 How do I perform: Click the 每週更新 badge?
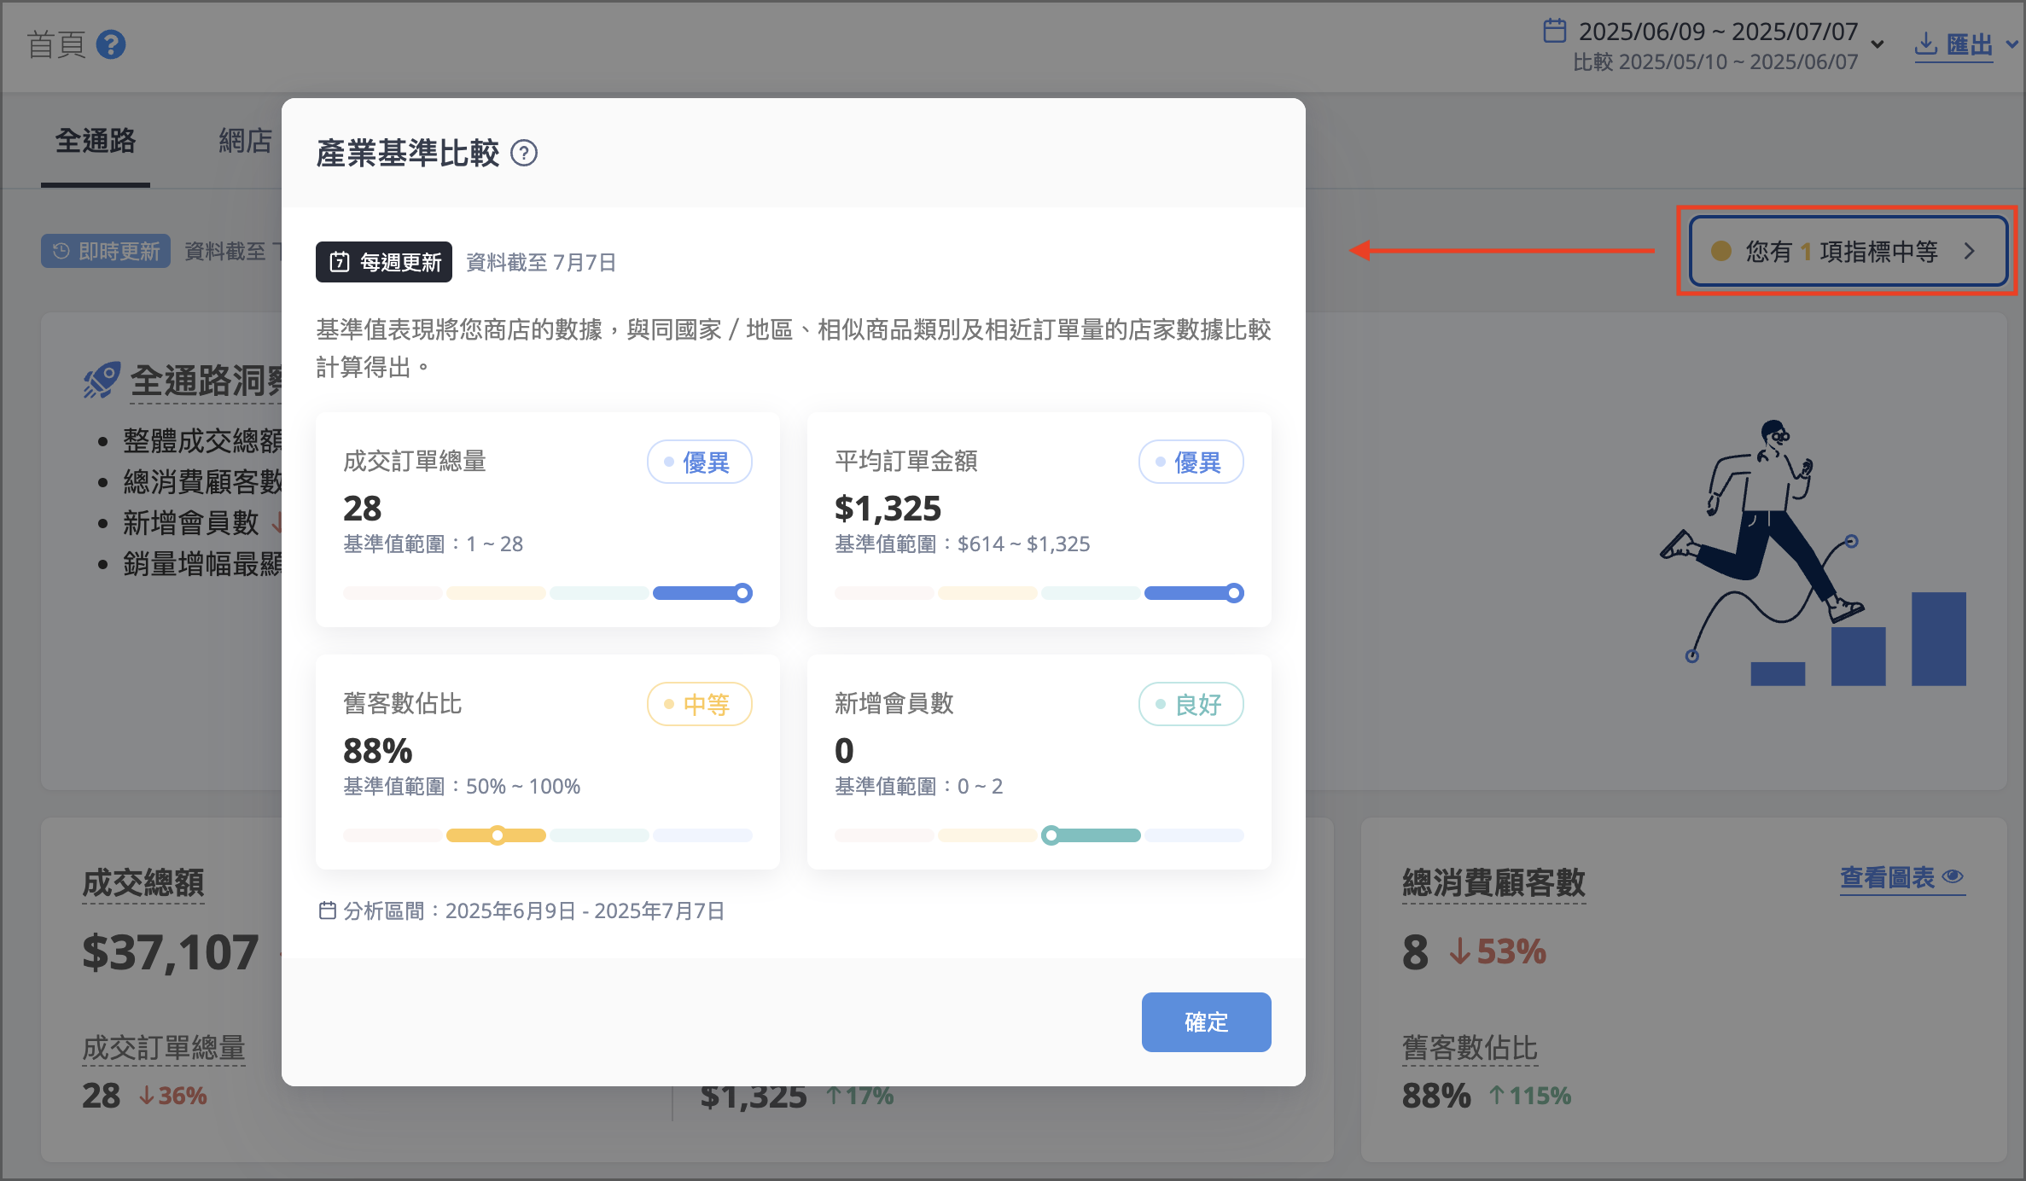tap(384, 262)
